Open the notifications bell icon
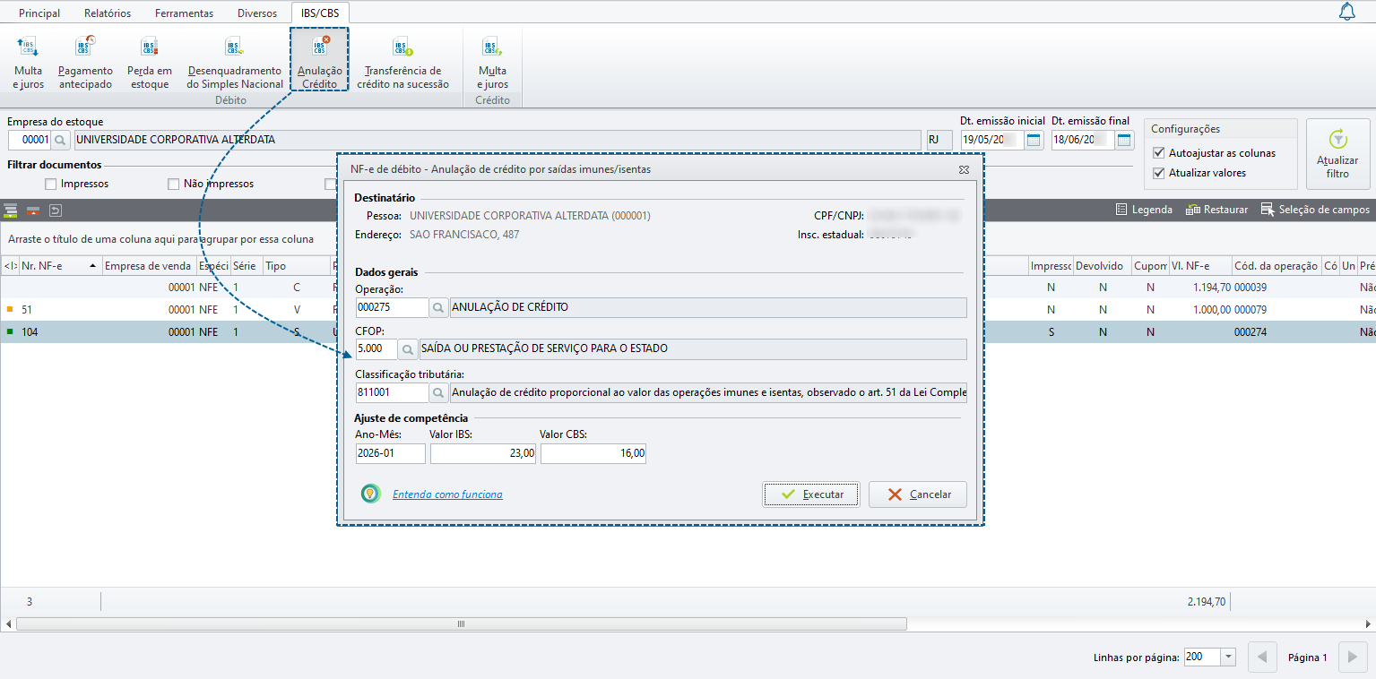The height and width of the screenshot is (679, 1376). pos(1346,12)
